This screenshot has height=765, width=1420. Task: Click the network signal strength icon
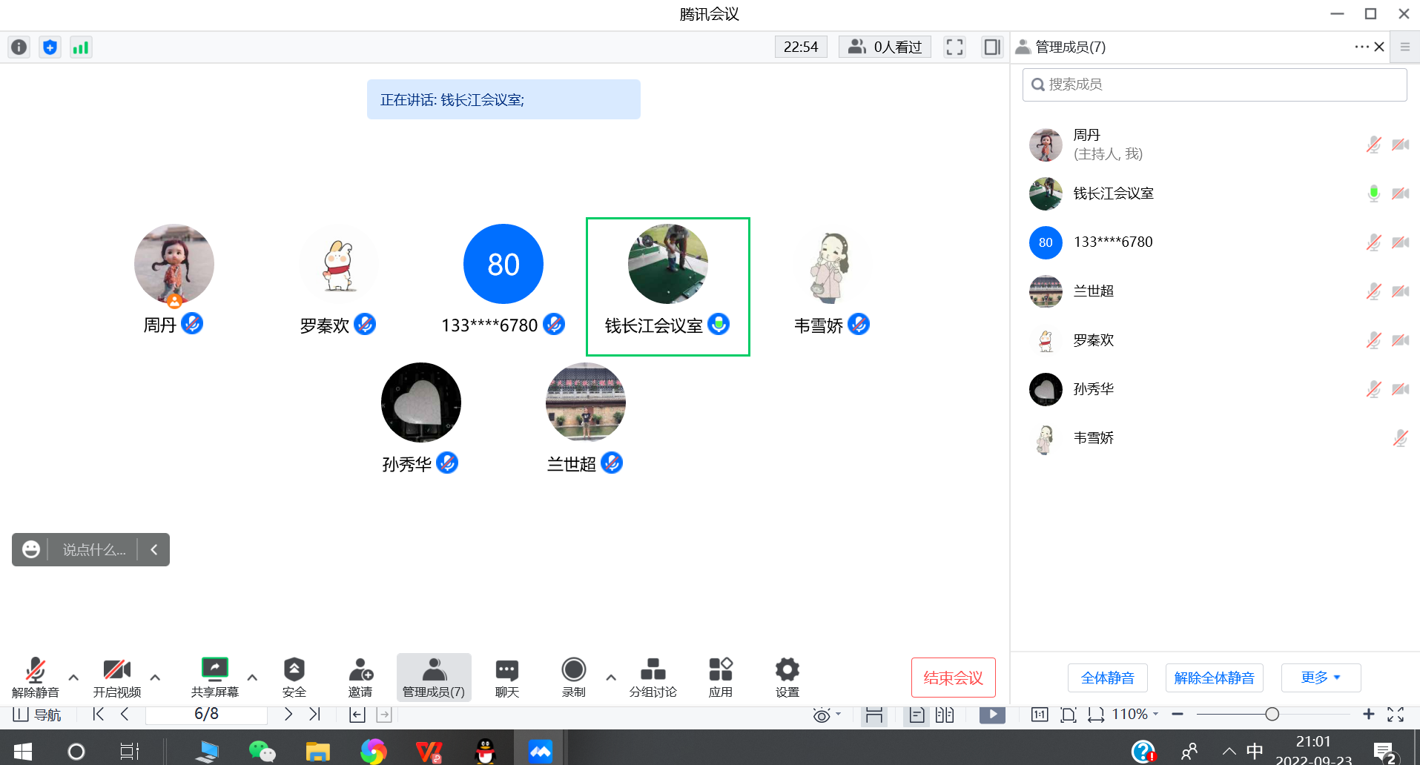coord(81,47)
